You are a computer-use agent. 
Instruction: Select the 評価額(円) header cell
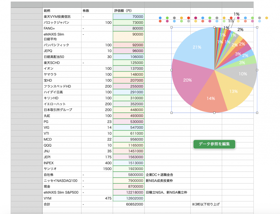click(129, 11)
